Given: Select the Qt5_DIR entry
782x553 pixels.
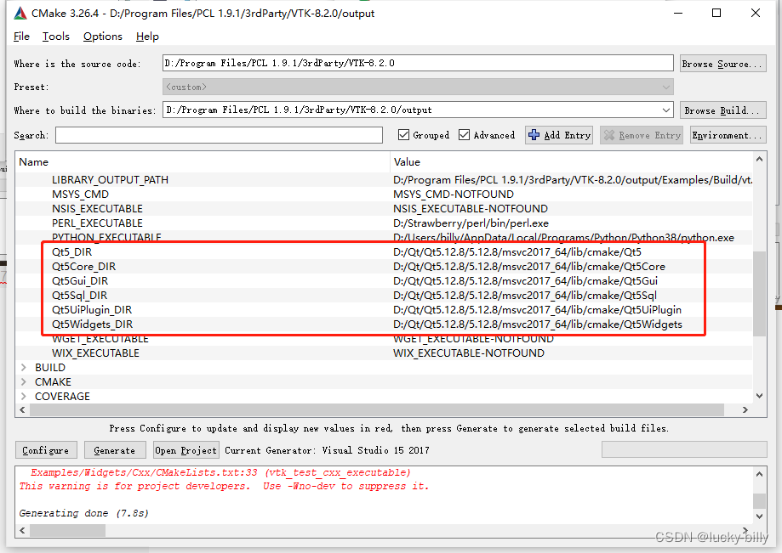Looking at the screenshot, I should pyautogui.click(x=71, y=251).
